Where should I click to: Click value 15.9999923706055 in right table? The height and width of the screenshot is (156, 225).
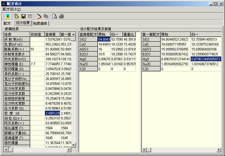[175, 49]
